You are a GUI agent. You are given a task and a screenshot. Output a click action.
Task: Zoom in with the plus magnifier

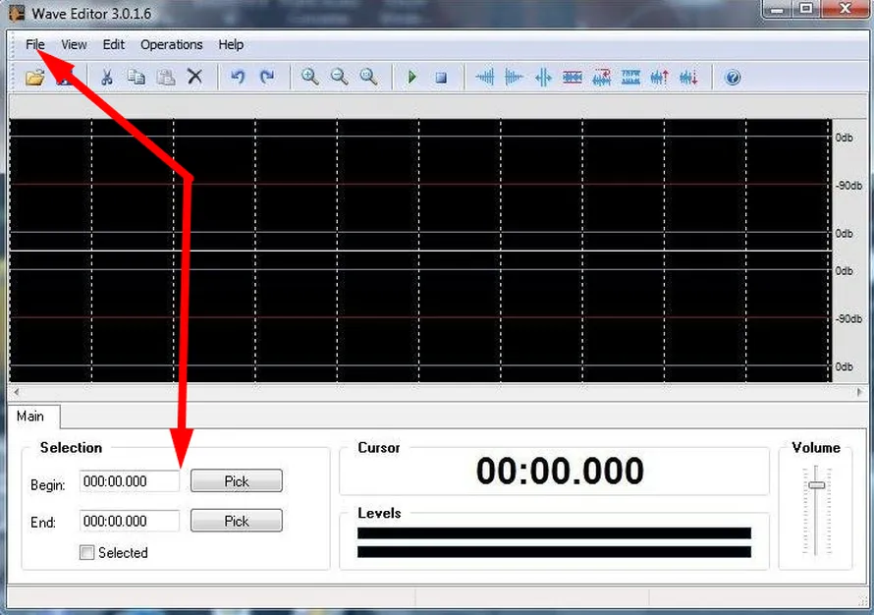coord(310,77)
